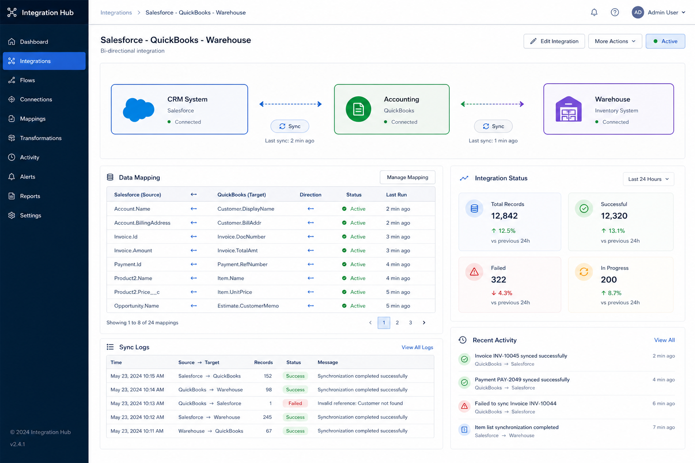This screenshot has width=695, height=463.
Task: Sync between Salesforce and QuickBooks
Action: pyautogui.click(x=290, y=126)
